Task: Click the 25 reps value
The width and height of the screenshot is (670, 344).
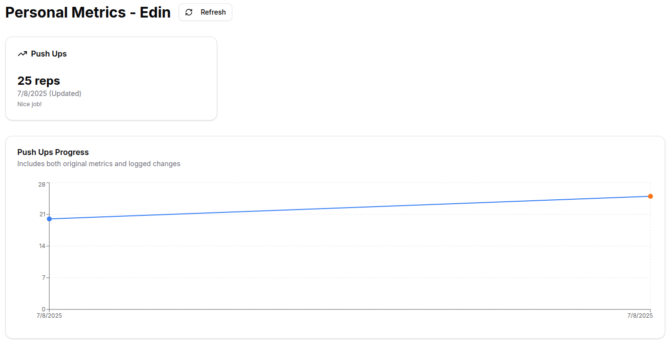Action: click(39, 80)
